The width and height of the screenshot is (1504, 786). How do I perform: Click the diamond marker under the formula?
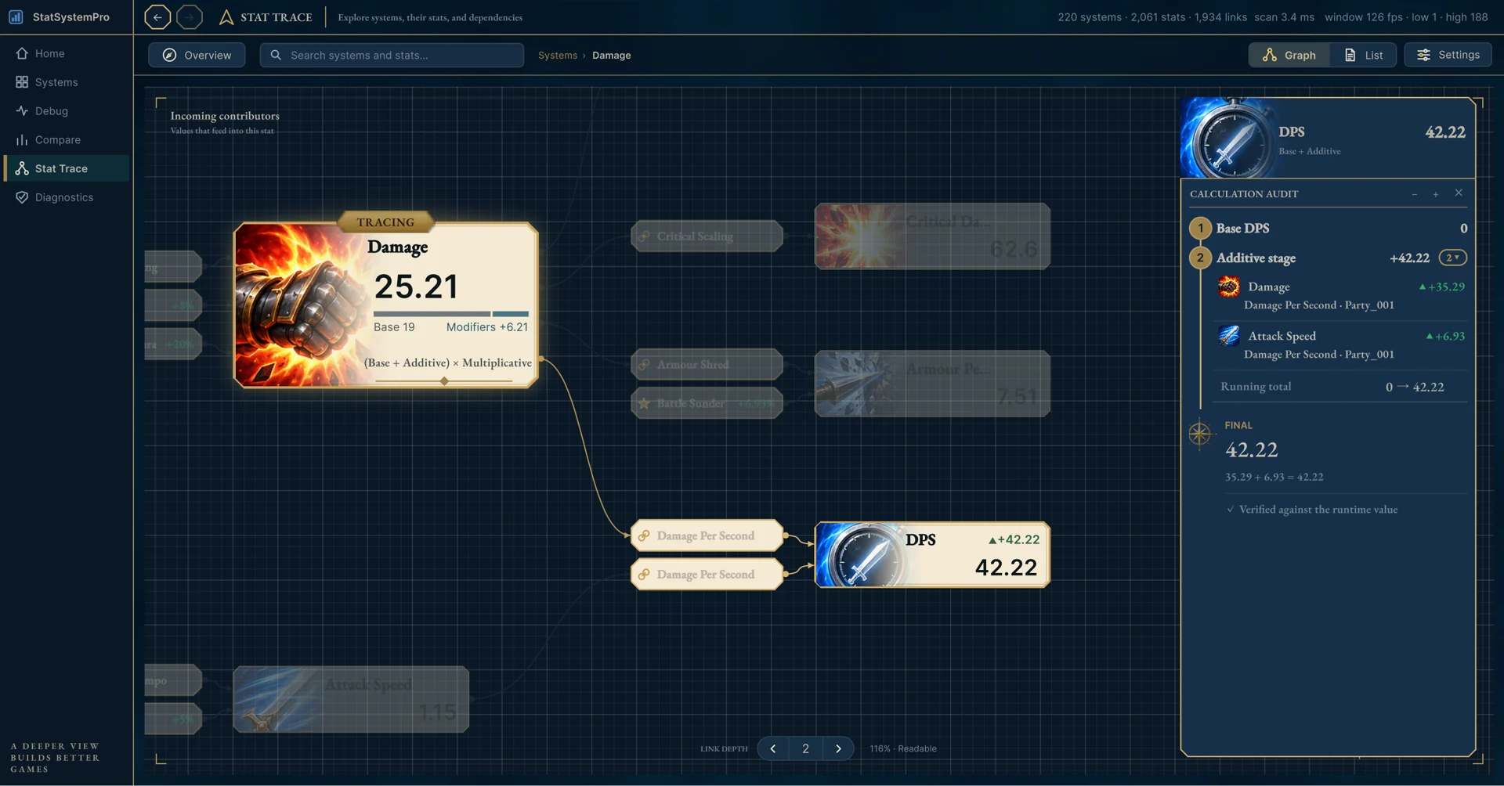click(x=444, y=381)
